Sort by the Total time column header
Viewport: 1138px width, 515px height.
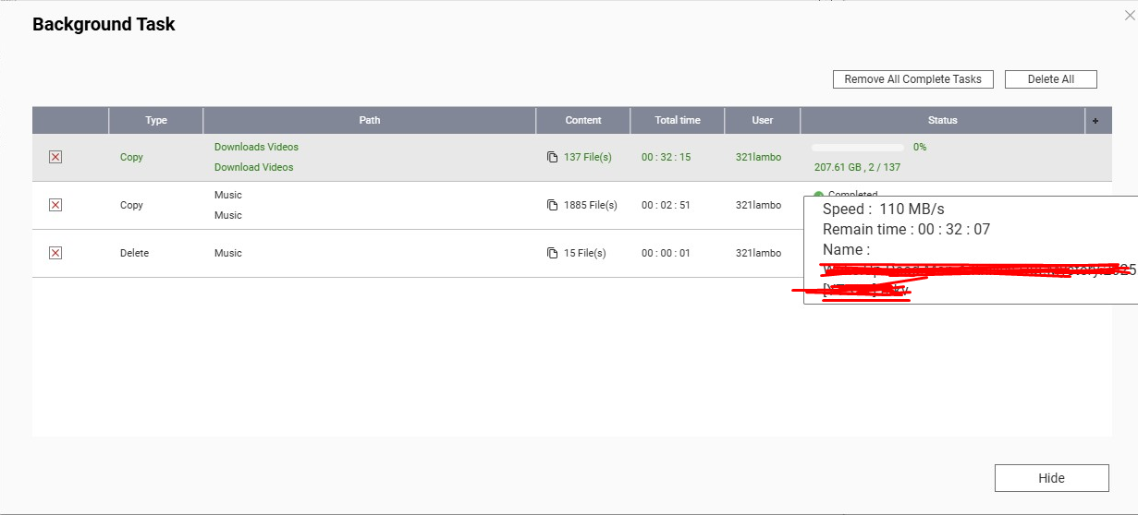pos(678,120)
